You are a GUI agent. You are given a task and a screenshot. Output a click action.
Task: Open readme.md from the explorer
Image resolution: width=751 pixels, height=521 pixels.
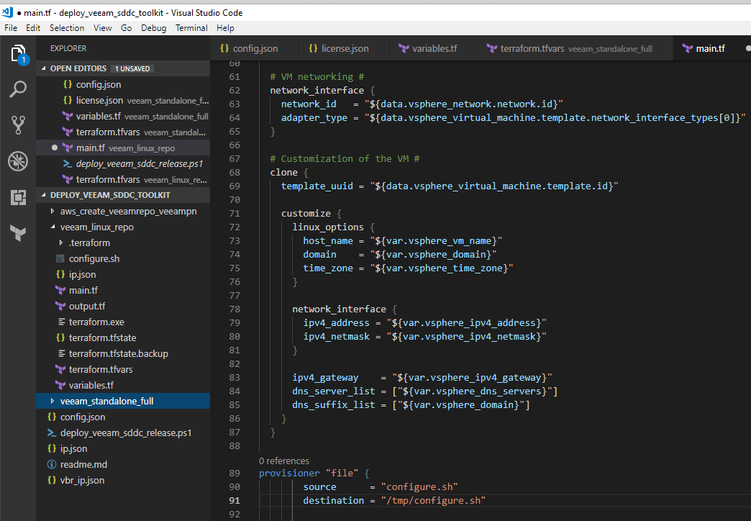tap(83, 464)
